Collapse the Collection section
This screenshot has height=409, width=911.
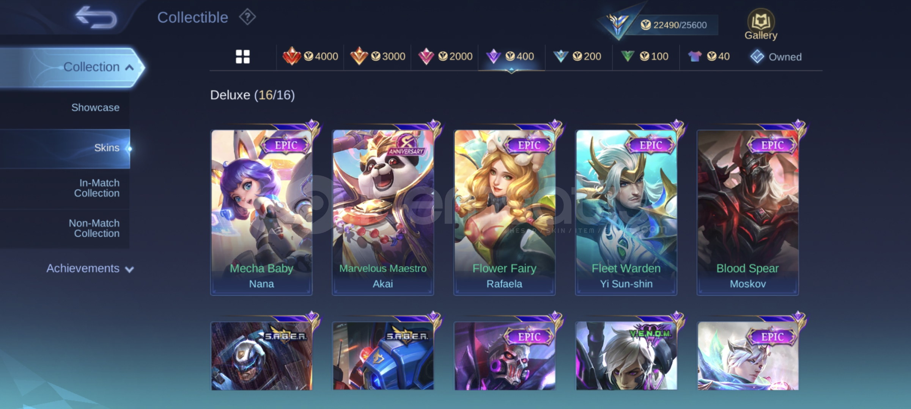click(71, 67)
